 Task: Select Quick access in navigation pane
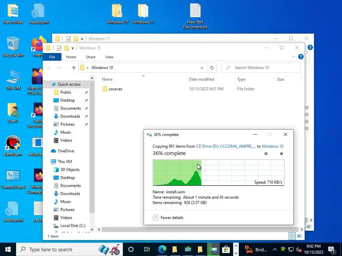pyautogui.click(x=66, y=84)
